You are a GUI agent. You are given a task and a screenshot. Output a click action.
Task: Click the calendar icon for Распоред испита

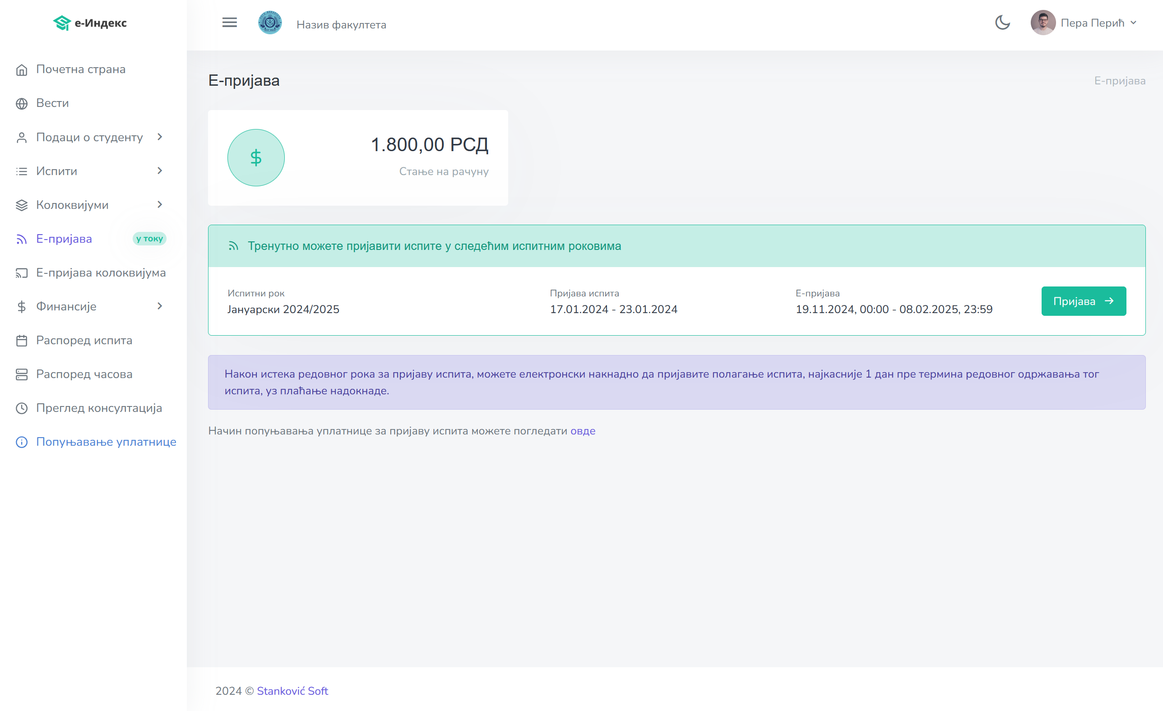(x=22, y=341)
